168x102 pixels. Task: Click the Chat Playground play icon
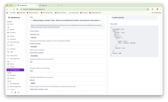click(x=8, y=58)
